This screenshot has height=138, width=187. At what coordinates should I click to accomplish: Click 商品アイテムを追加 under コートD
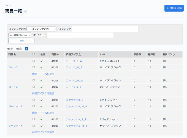(43, 74)
